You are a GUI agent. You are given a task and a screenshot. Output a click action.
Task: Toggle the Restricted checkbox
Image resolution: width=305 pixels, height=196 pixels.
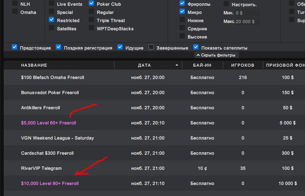pyautogui.click(x=52, y=20)
